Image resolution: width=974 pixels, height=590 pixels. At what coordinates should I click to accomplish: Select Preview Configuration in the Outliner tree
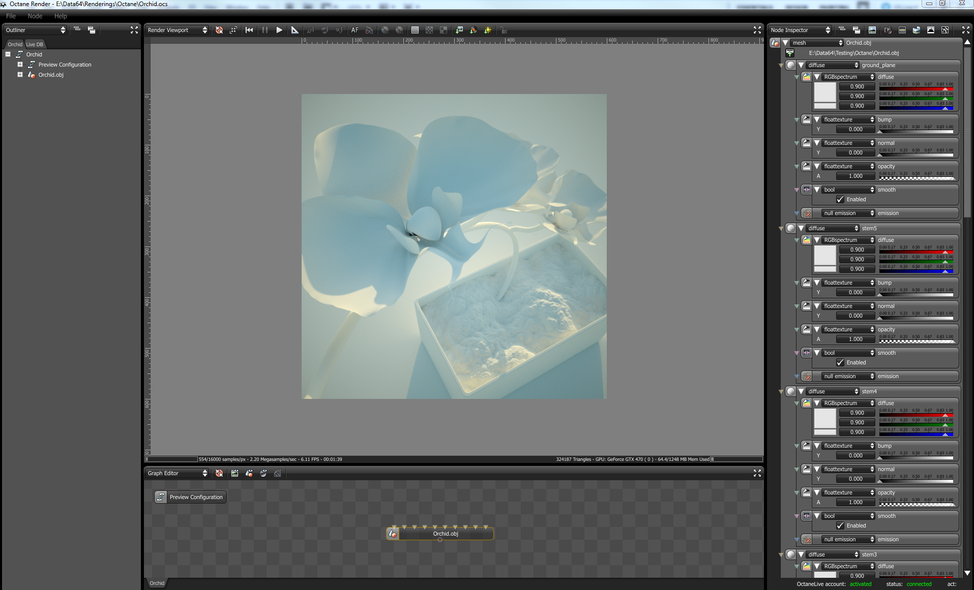(65, 65)
